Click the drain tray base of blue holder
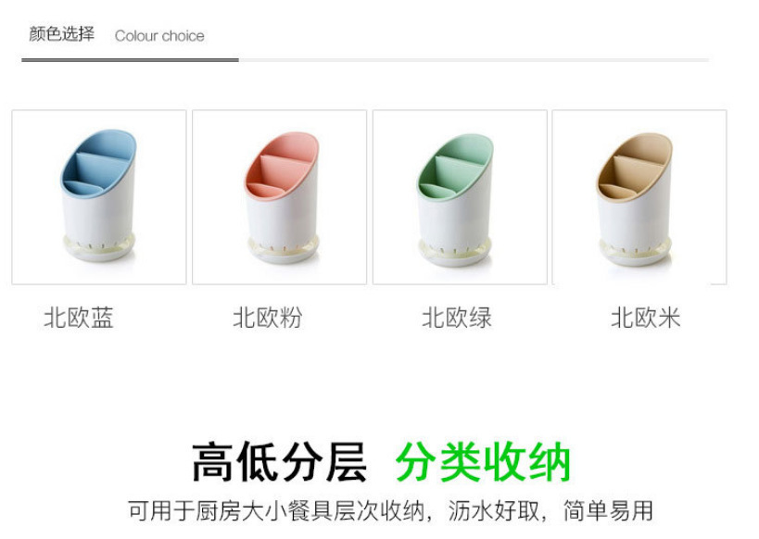Image resolution: width=759 pixels, height=539 pixels. [x=99, y=247]
